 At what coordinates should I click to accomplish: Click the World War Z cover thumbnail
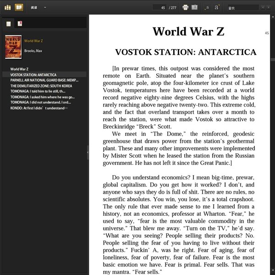[13, 47]
